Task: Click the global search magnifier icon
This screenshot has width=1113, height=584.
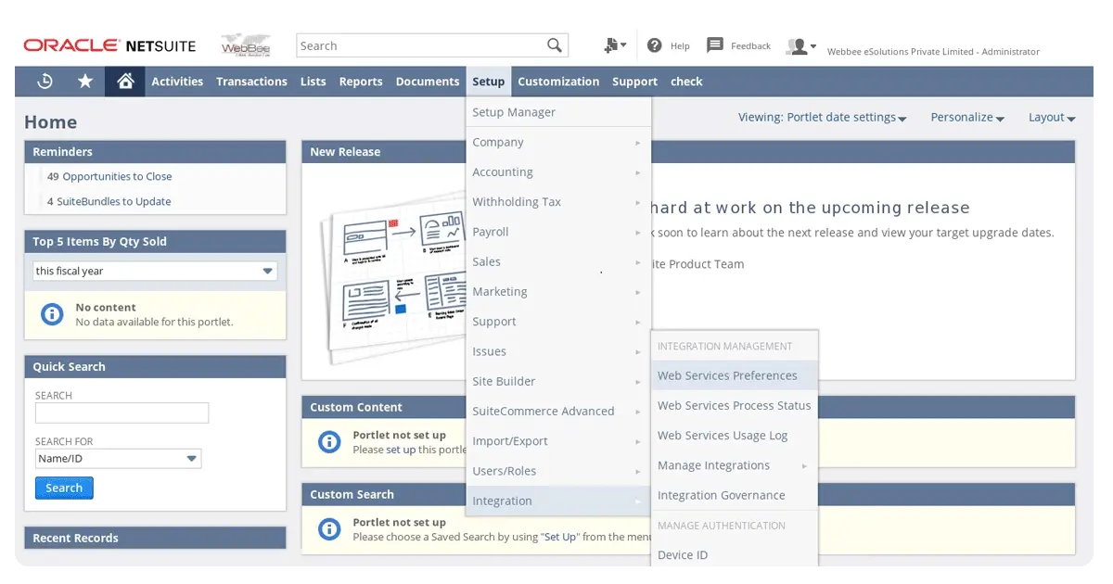Action: click(x=554, y=44)
